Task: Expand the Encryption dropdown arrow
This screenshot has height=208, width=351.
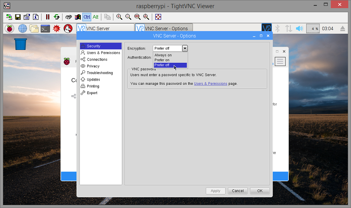Action: pyautogui.click(x=185, y=48)
